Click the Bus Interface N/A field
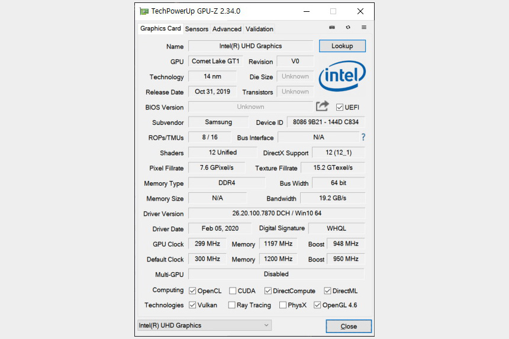 coord(318,137)
